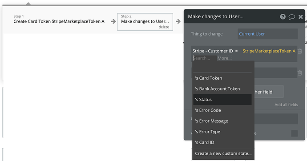Choose 's Error Code option
307x161 pixels.
[222, 110]
